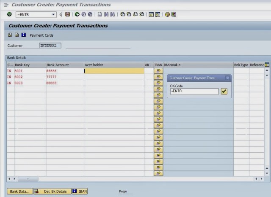271x197 pixels.
Task: Click the Create New Session icon
Action: [x=151, y=14]
